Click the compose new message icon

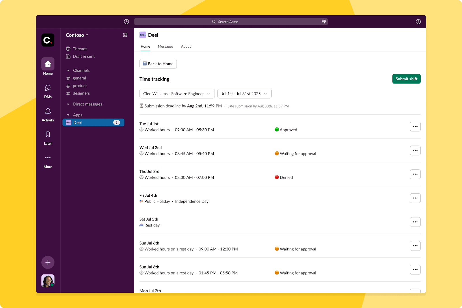(x=125, y=35)
